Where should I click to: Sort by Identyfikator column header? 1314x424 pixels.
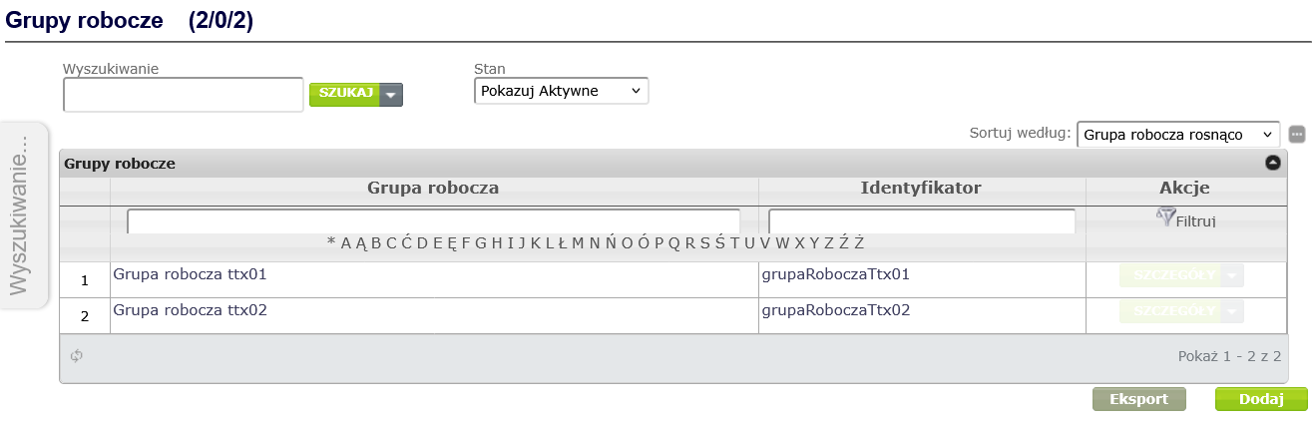point(921,188)
